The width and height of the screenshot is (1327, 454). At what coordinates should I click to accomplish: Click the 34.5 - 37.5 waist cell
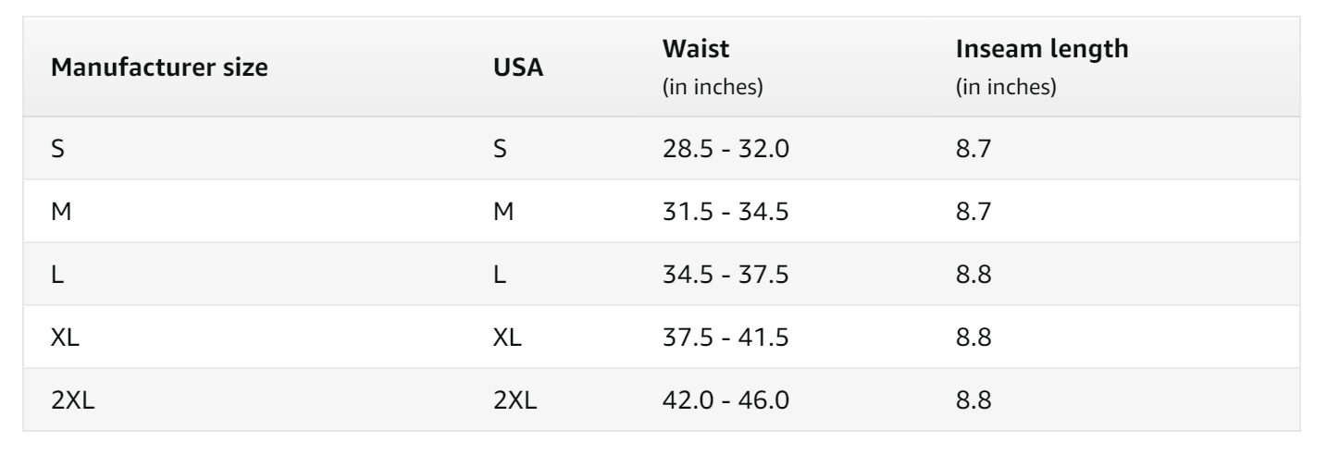click(x=720, y=275)
